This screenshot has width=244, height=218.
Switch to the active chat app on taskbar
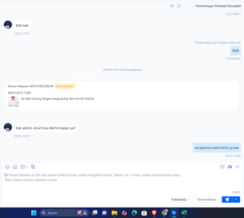pos(174,213)
